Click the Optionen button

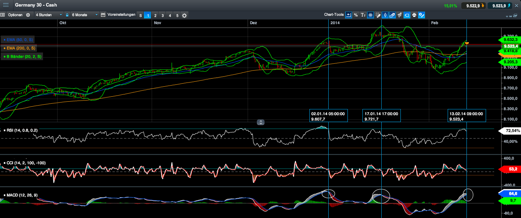[15, 15]
